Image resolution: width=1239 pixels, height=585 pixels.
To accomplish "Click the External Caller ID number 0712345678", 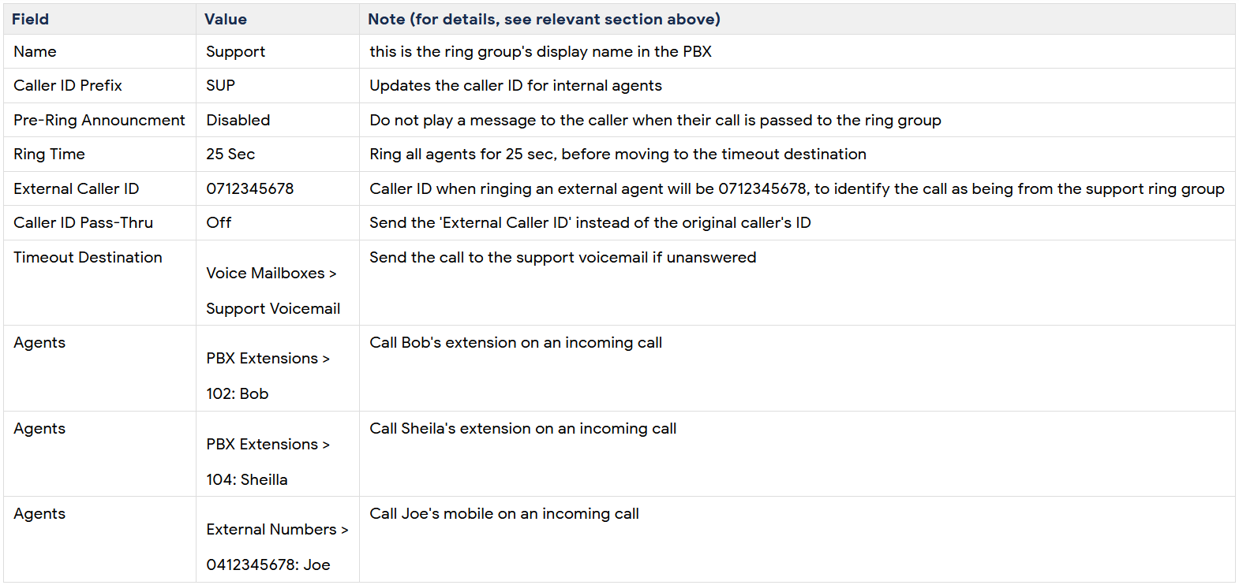I will coord(250,188).
